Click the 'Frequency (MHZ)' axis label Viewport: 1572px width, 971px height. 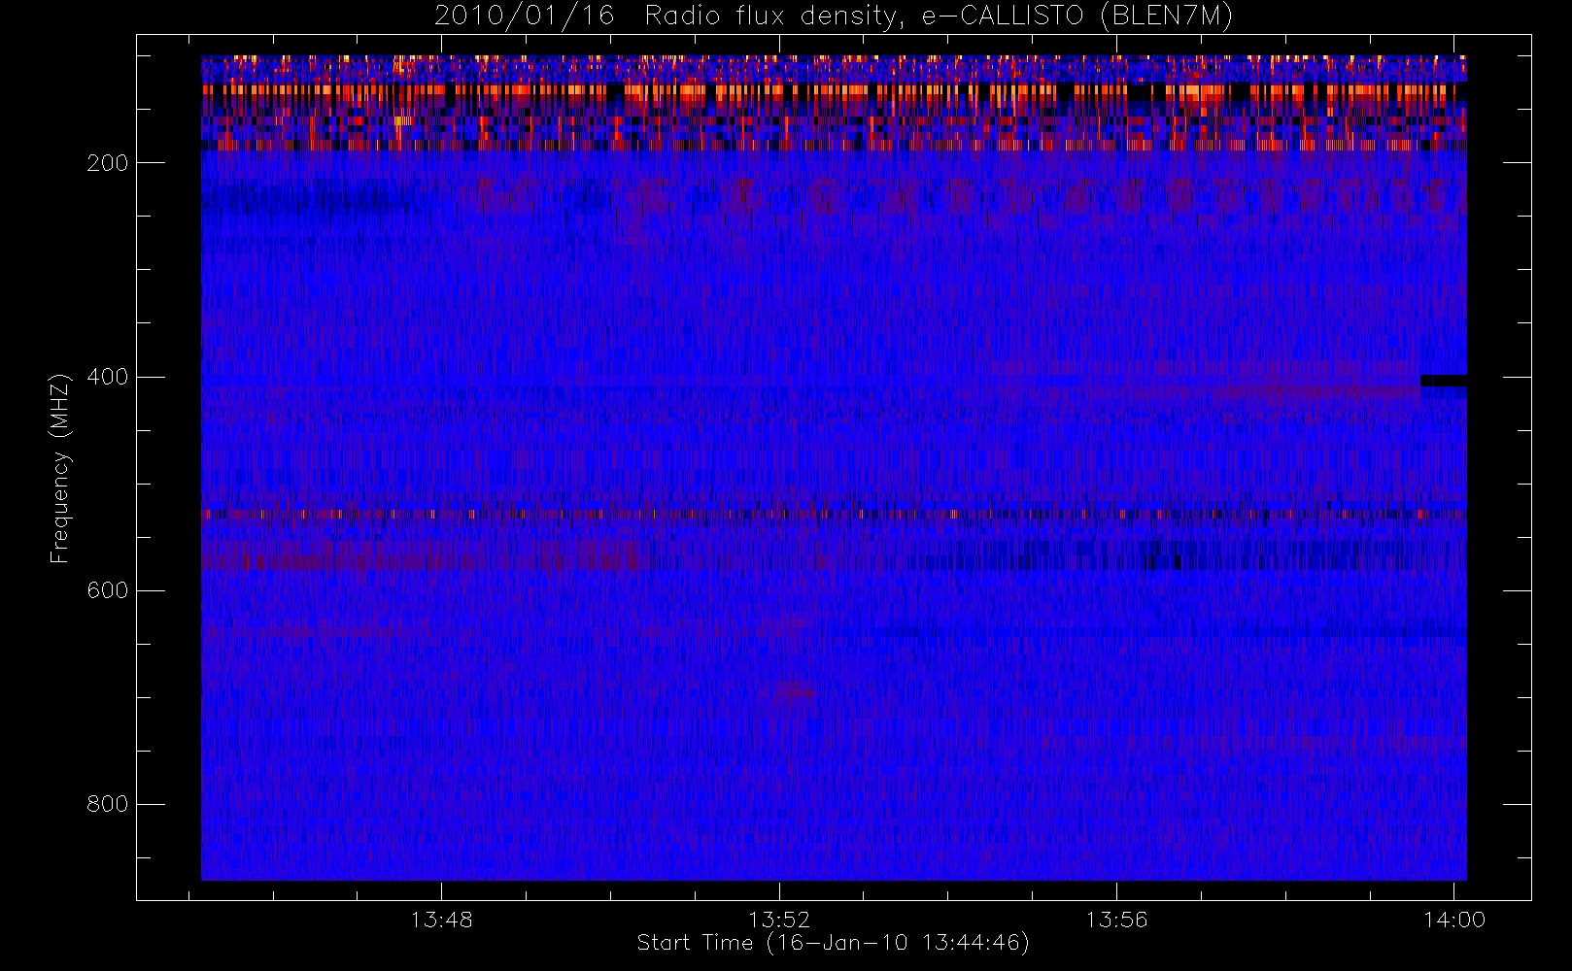60,468
